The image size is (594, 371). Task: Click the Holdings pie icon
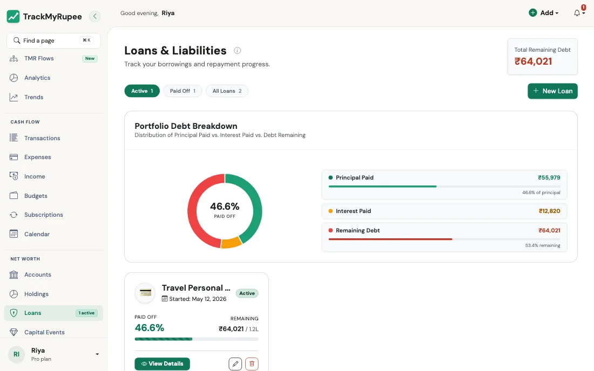pos(13,294)
